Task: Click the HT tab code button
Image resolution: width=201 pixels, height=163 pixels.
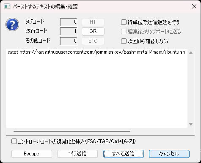Action: [93, 22]
